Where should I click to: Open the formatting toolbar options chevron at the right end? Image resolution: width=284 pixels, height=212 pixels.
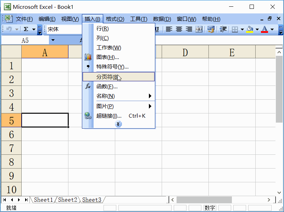[281, 30]
